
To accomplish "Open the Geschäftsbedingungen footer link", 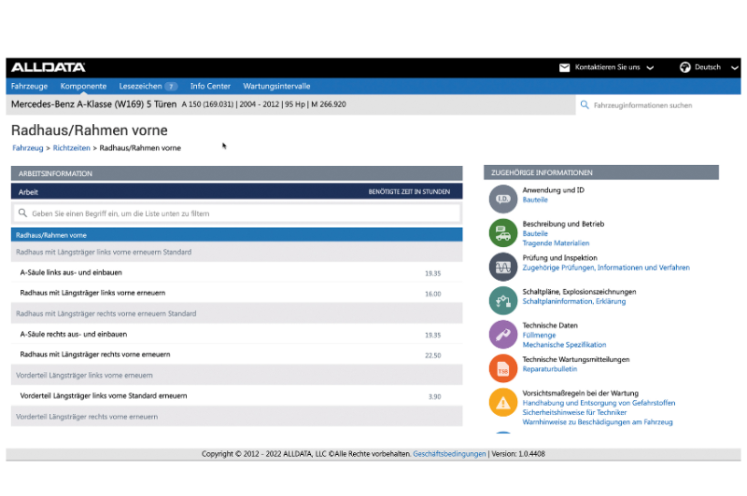I will (x=449, y=454).
